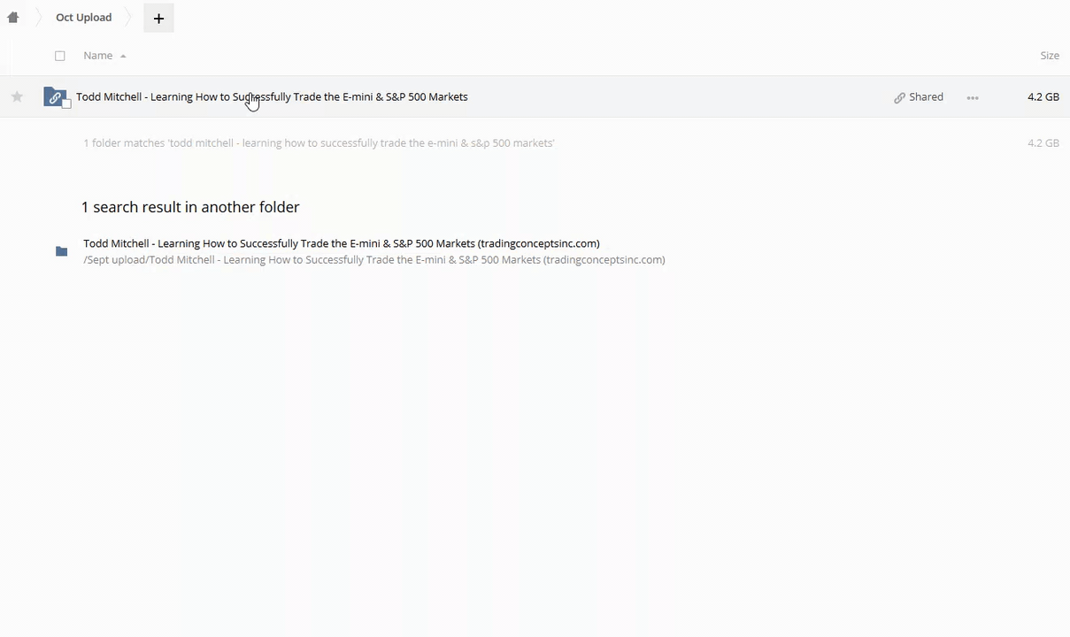Click the sort arrow next to Name
The image size is (1070, 637).
123,57
